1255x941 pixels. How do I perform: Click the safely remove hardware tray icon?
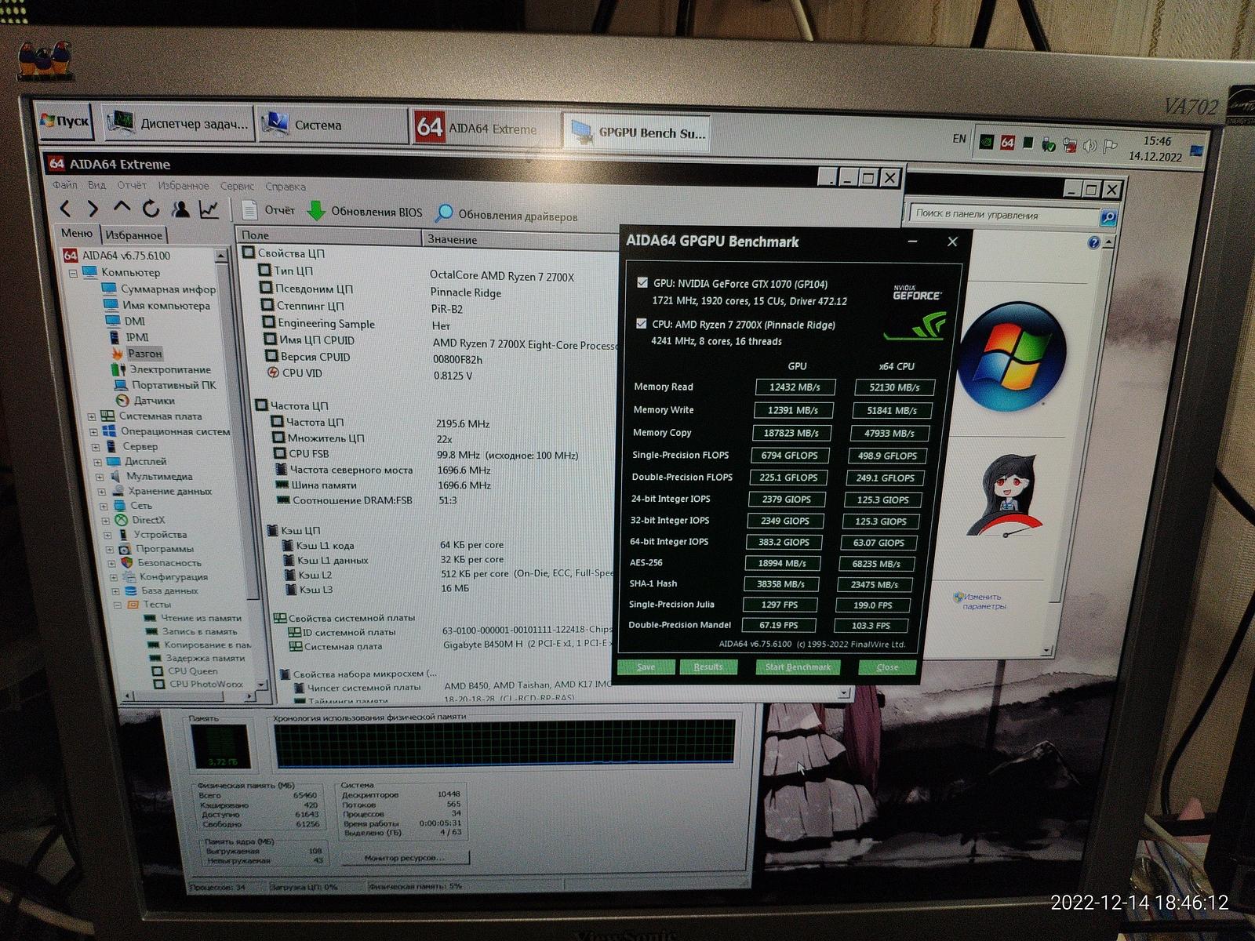[1048, 144]
